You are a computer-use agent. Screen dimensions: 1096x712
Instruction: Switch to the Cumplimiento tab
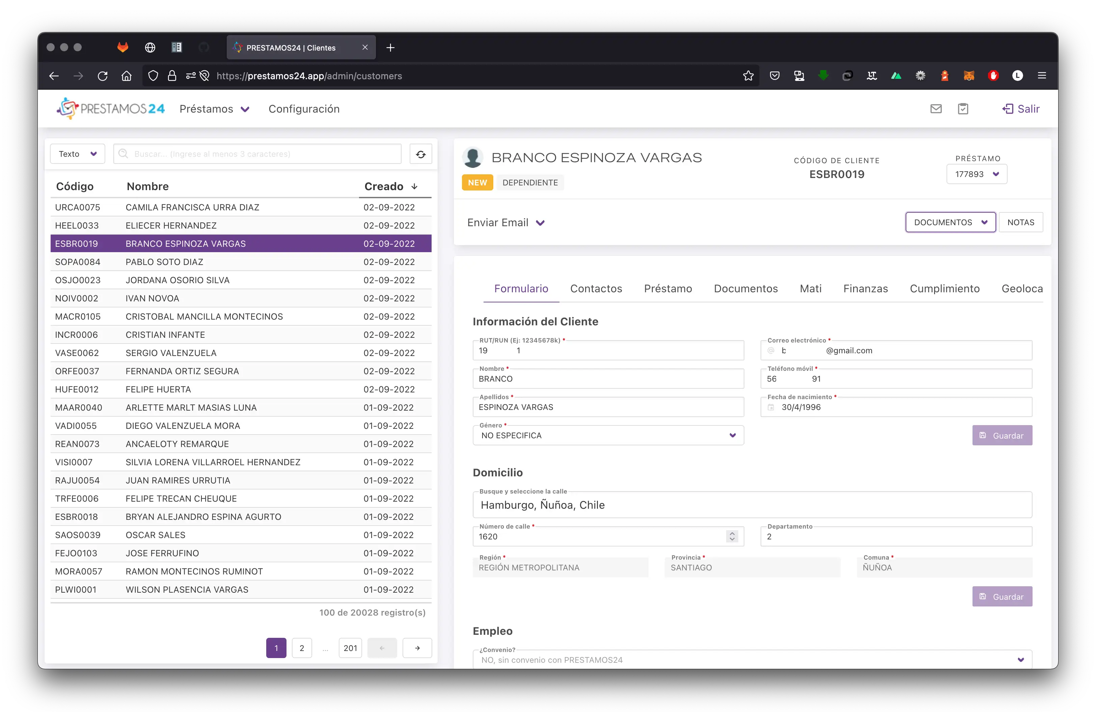coord(944,289)
